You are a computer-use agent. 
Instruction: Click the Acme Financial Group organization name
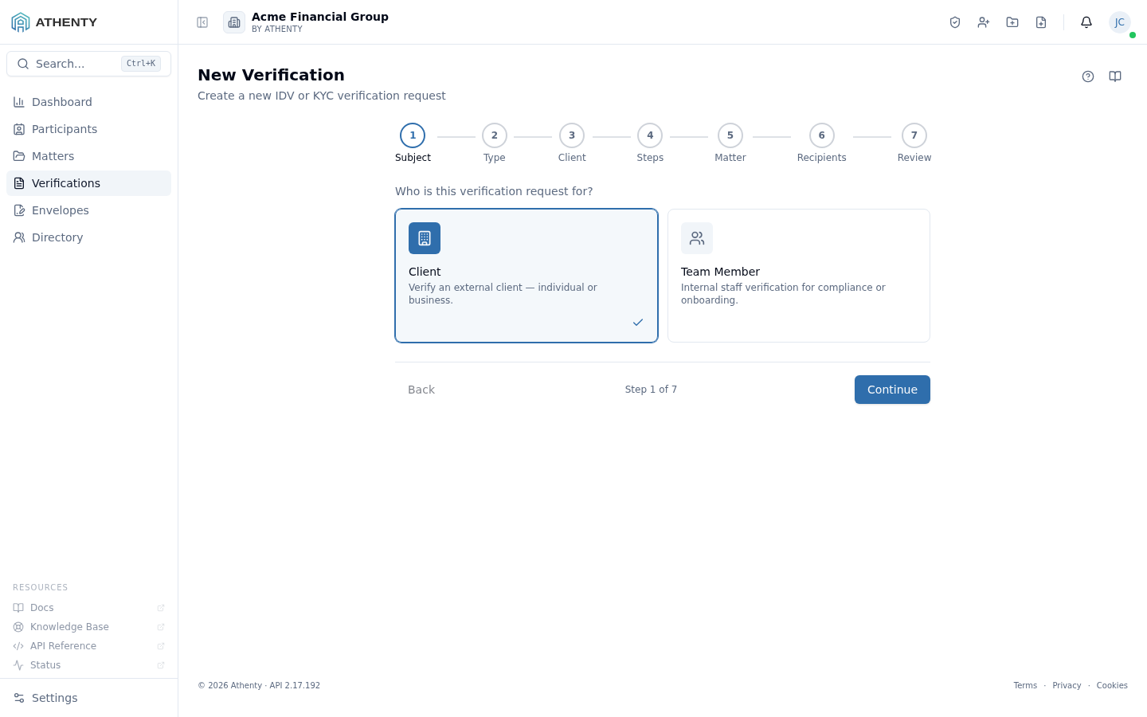pos(320,17)
